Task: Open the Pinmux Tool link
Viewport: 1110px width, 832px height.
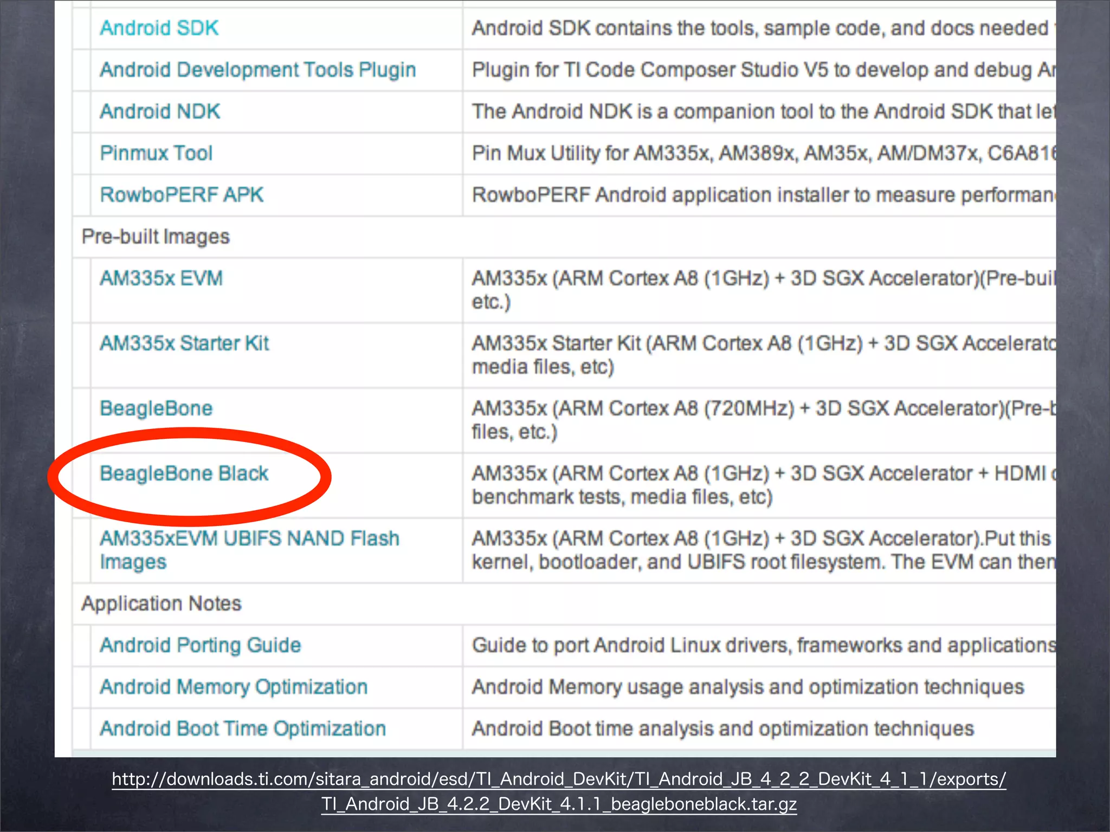Action: pos(156,153)
